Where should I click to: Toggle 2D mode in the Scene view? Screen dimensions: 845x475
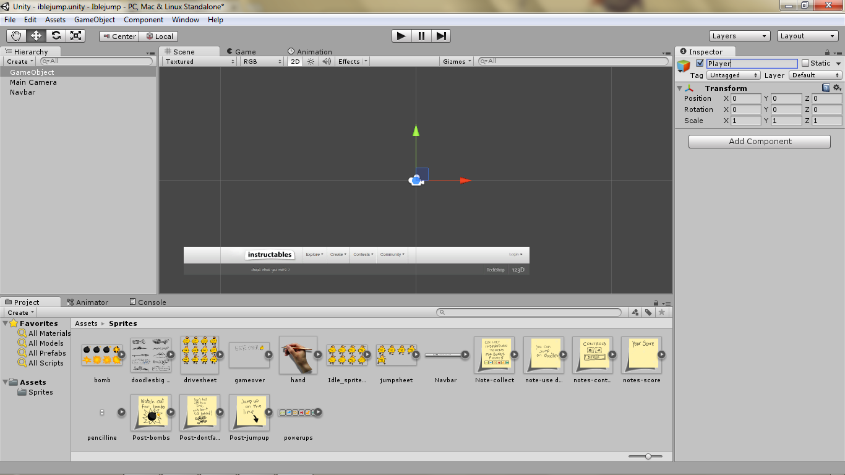click(295, 61)
